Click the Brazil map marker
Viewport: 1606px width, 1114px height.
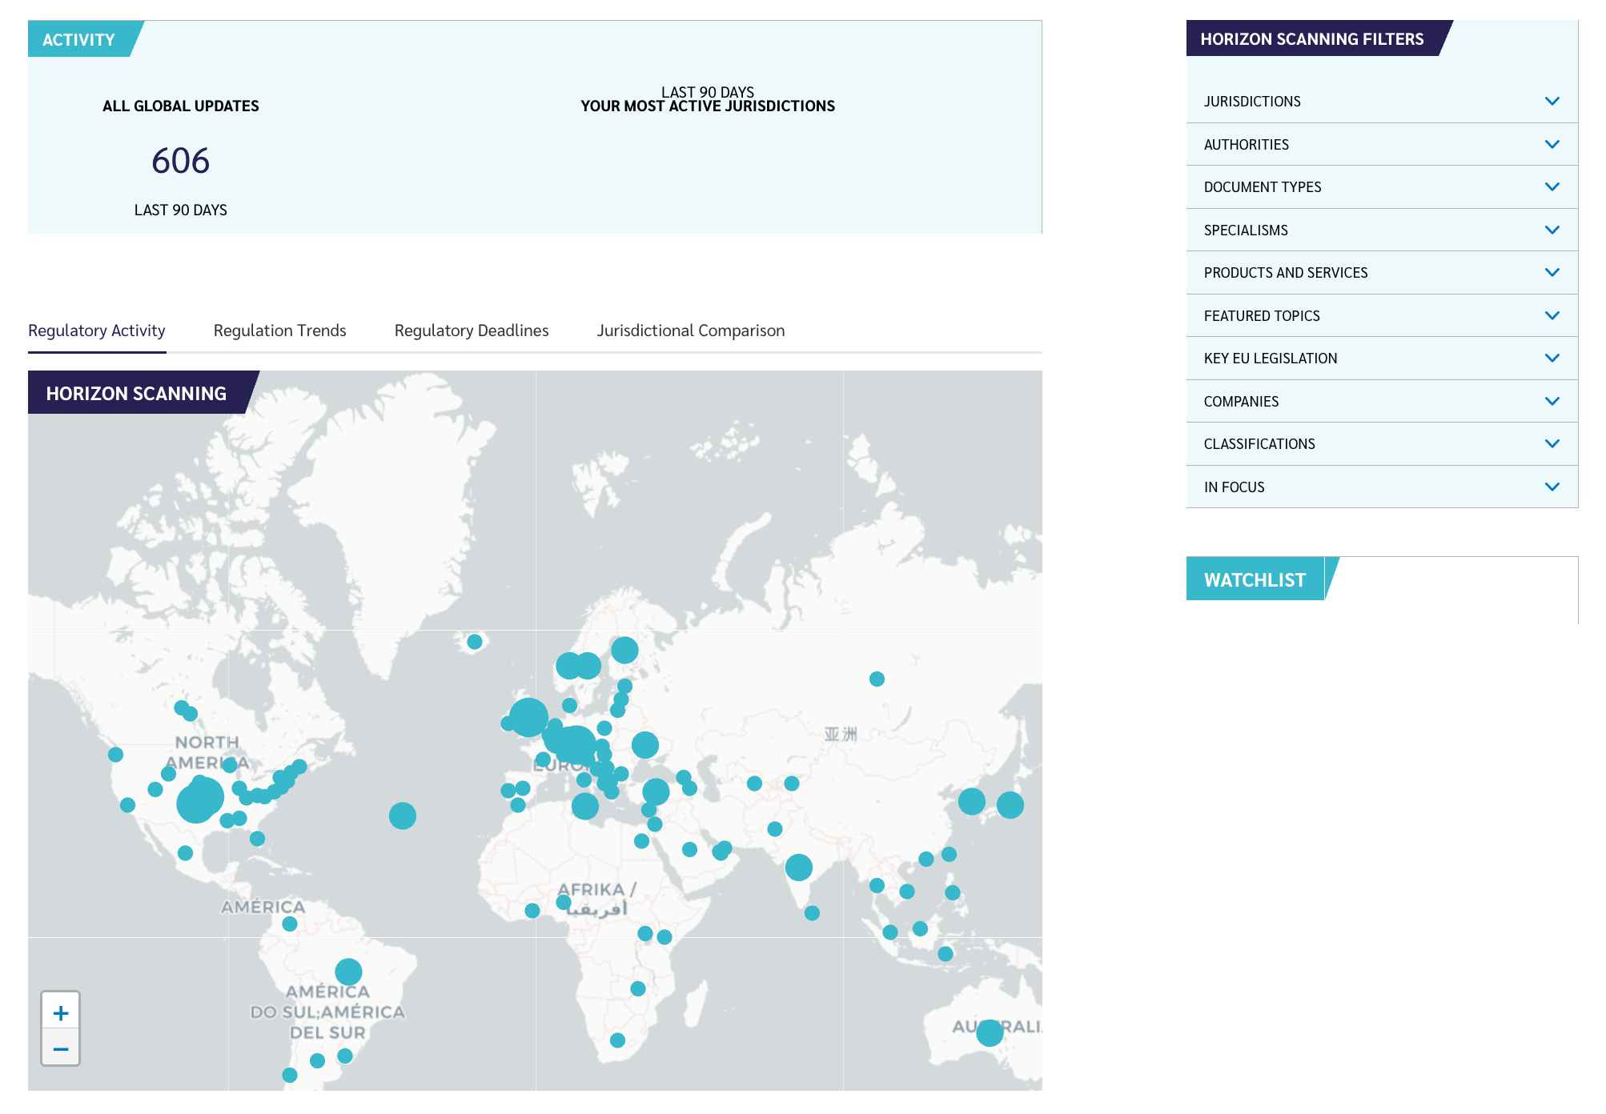tap(348, 972)
